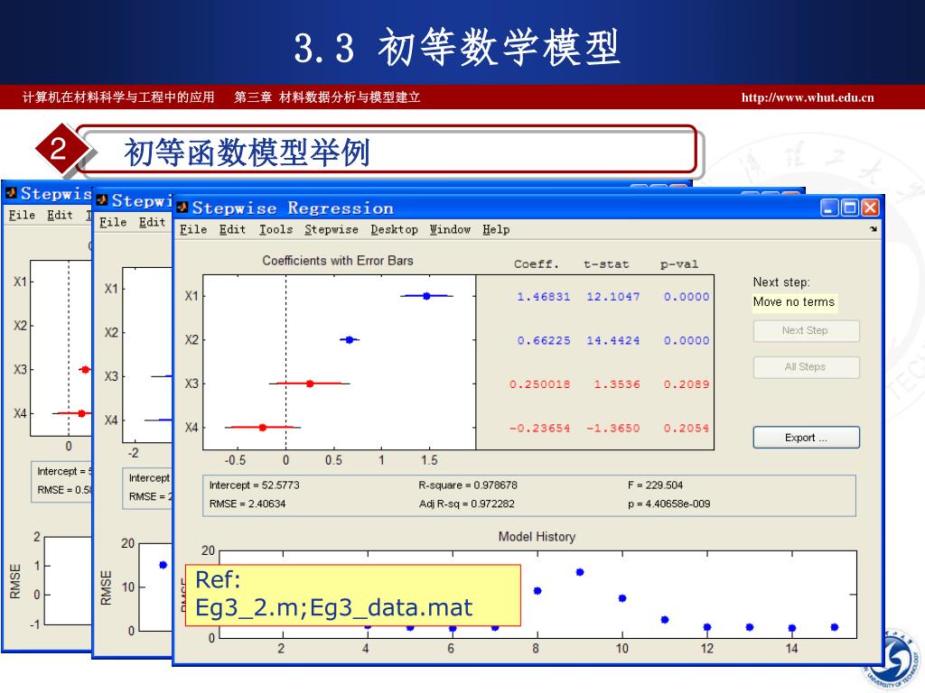Open File menu in the middle Stepwise window
The height and width of the screenshot is (693, 925).
[x=113, y=222]
